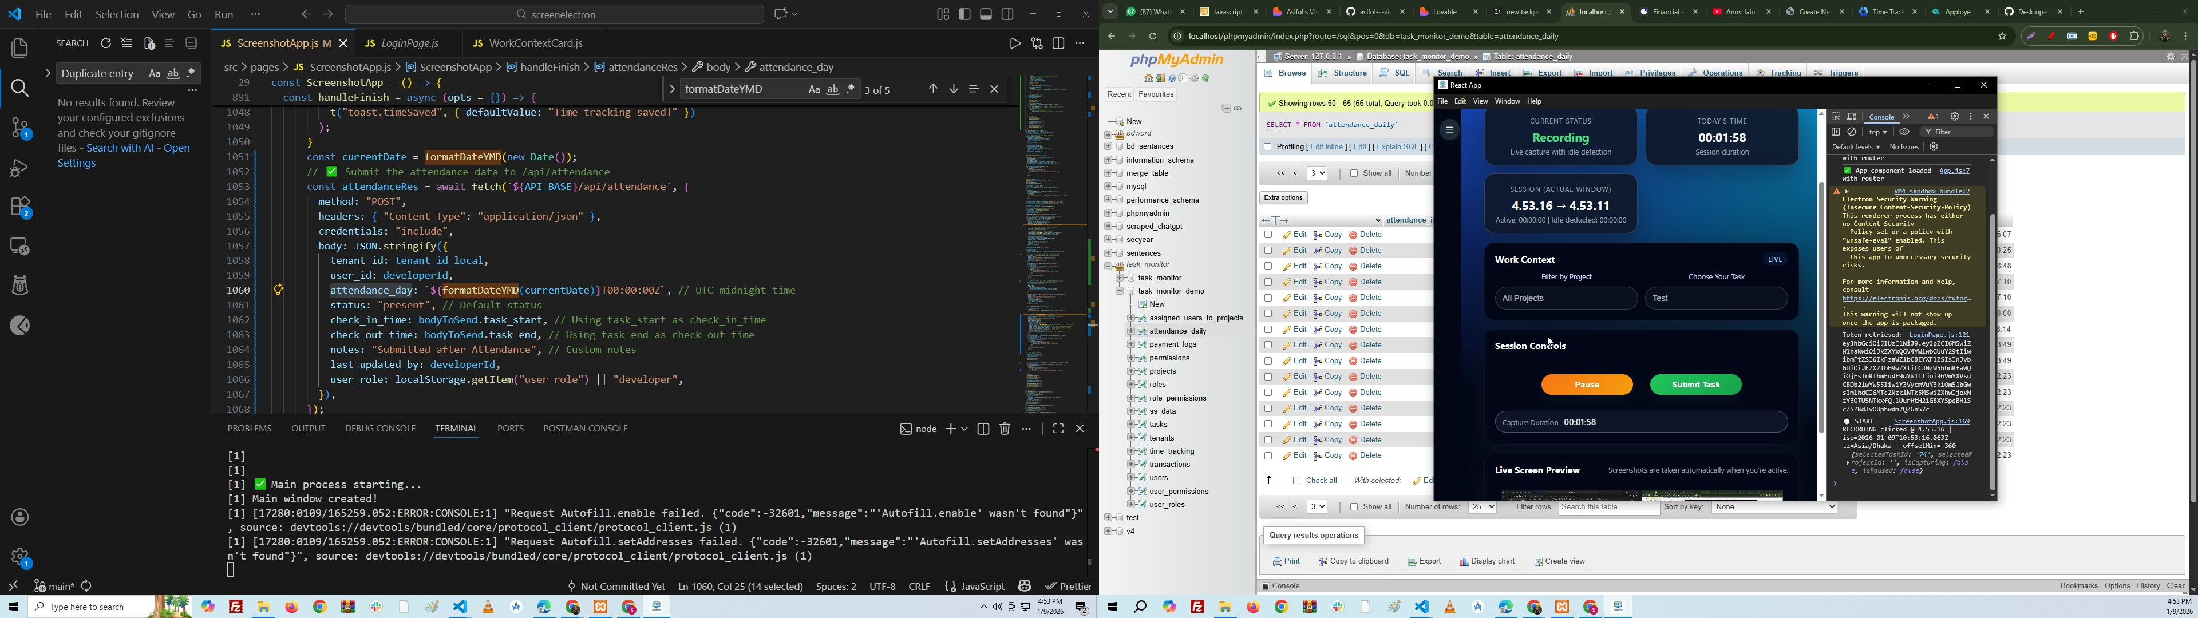Open the DEBUG CONSOLE panel tab

coord(379,429)
